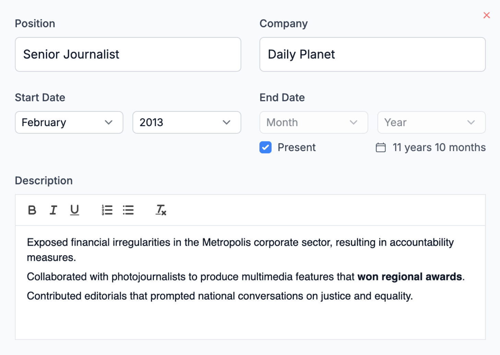Click the bold text "won regional awards"
500x355 pixels.
[409, 277]
